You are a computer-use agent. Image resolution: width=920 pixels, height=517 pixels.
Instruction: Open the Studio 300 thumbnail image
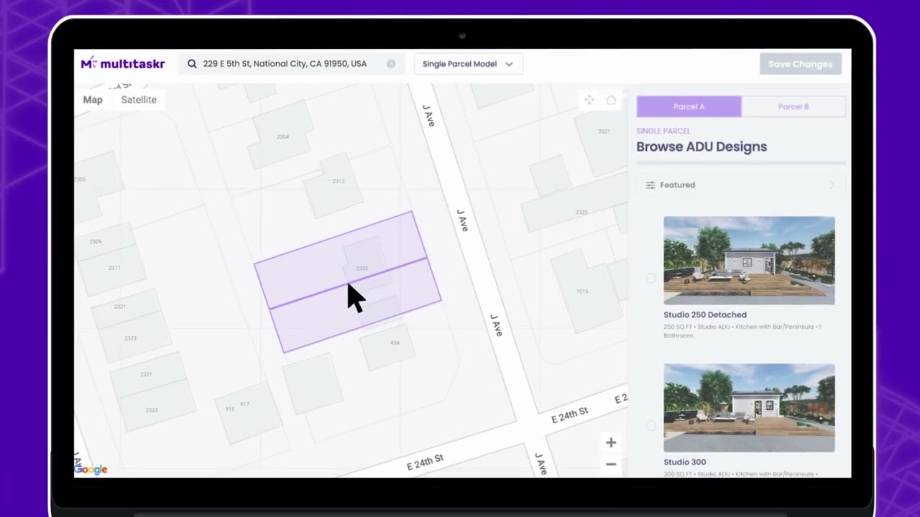749,408
